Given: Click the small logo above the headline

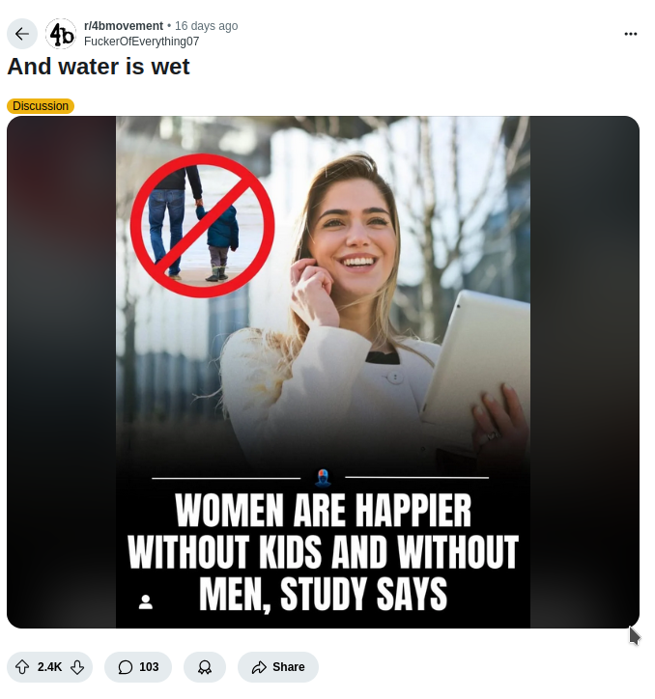Looking at the screenshot, I should coord(323,477).
